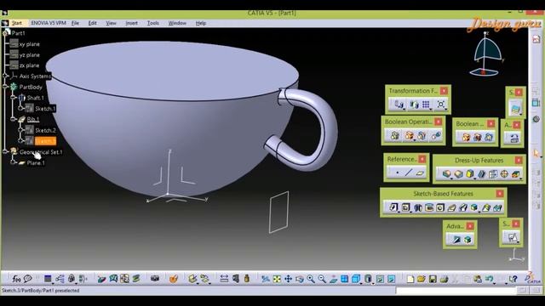Toggle Fly mode icon in view toolbar
Viewport: 545px width, 306px height.
coord(266,279)
